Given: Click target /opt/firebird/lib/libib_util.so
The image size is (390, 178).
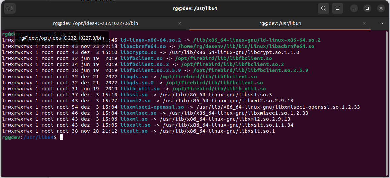Looking at the screenshot, I should click(219, 89).
